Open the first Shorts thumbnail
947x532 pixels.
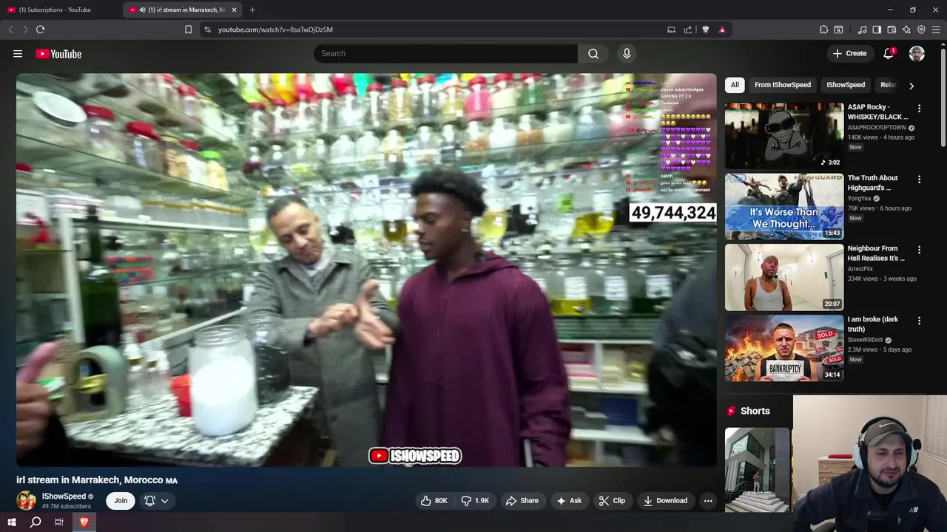758,470
